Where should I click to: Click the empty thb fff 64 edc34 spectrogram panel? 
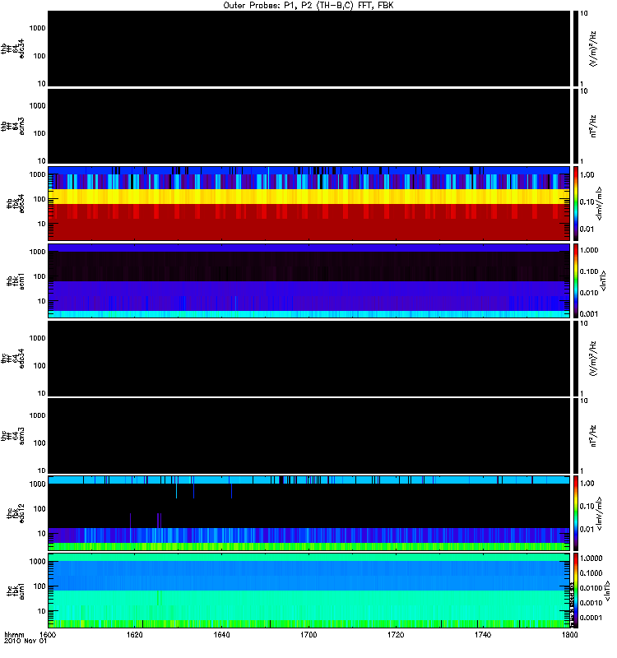pyautogui.click(x=308, y=49)
